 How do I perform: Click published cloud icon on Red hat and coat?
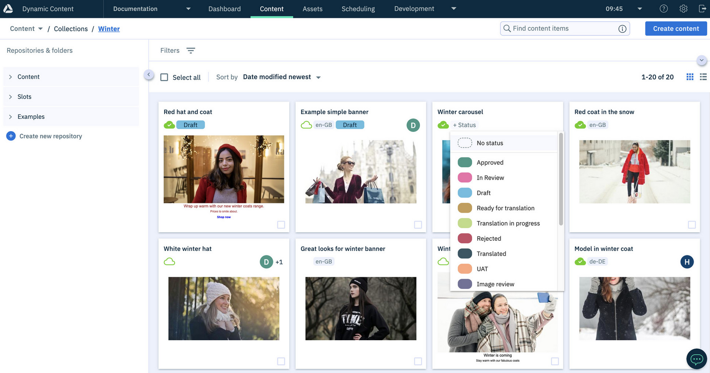pos(169,125)
